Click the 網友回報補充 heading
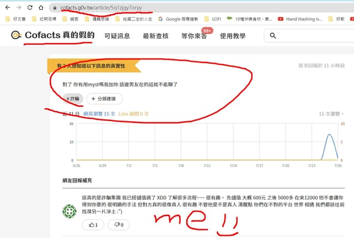 tap(77, 181)
